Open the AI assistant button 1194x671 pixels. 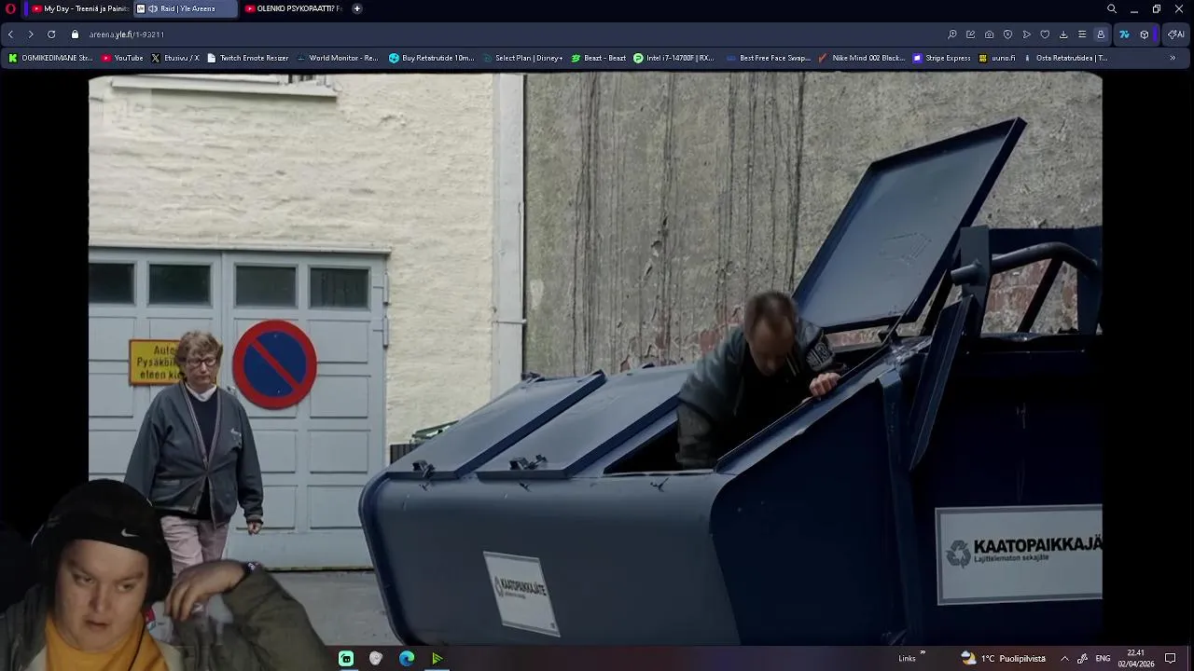[1175, 34]
